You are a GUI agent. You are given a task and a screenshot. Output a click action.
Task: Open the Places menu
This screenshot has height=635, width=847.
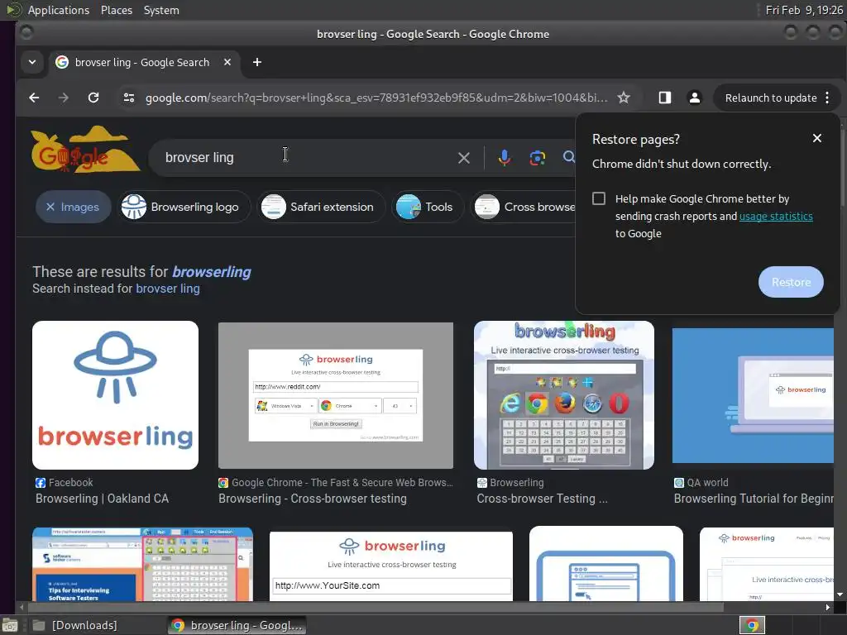tap(116, 10)
